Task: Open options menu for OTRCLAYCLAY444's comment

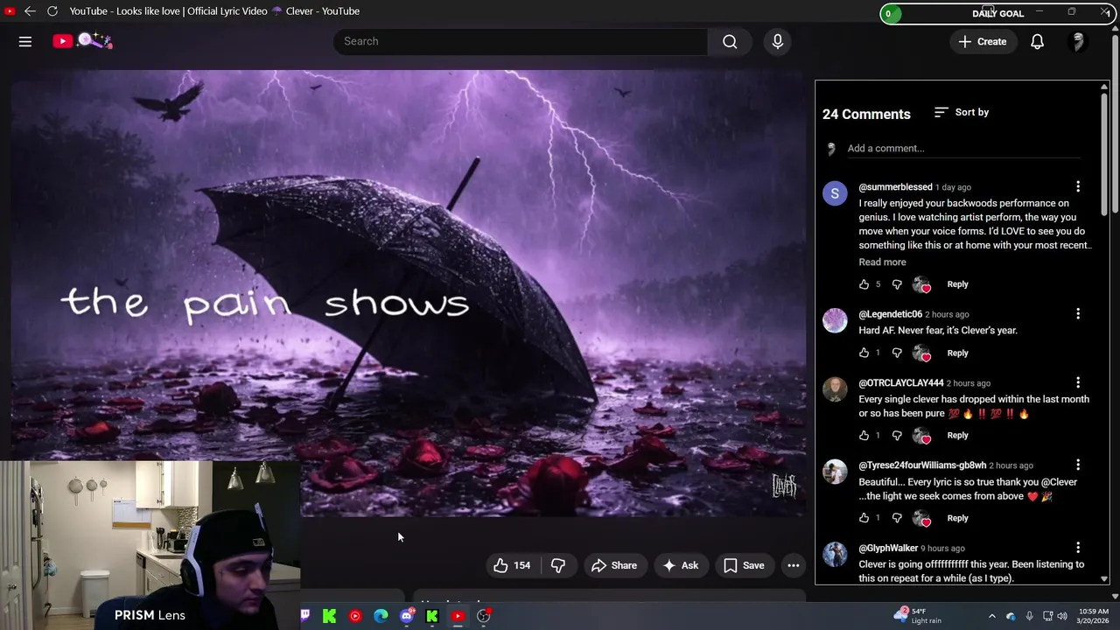Action: point(1078,382)
